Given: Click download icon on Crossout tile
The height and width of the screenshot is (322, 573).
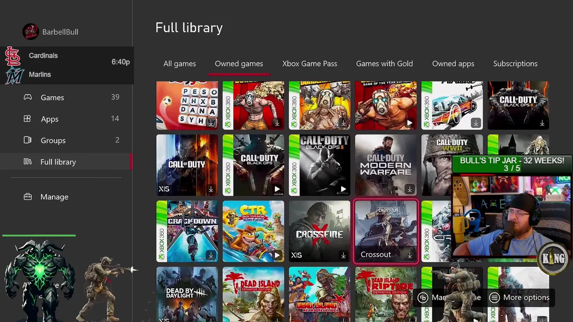Looking at the screenshot, I should tap(409, 255).
